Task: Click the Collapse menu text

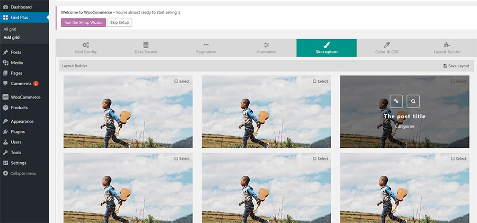Action: [23, 173]
